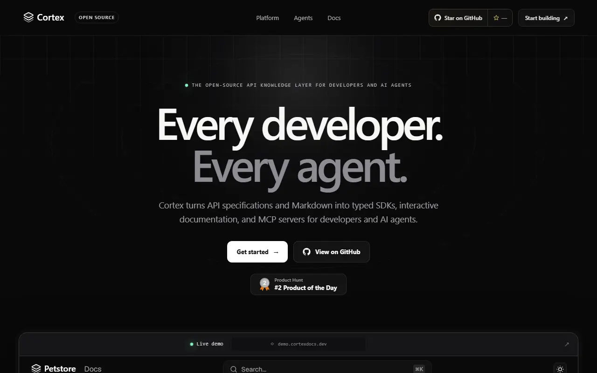Image resolution: width=597 pixels, height=373 pixels.
Task: Click the Product Hunt medal icon
Action: [264, 284]
